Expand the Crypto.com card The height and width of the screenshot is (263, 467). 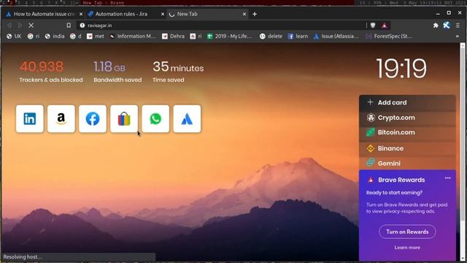pos(407,118)
